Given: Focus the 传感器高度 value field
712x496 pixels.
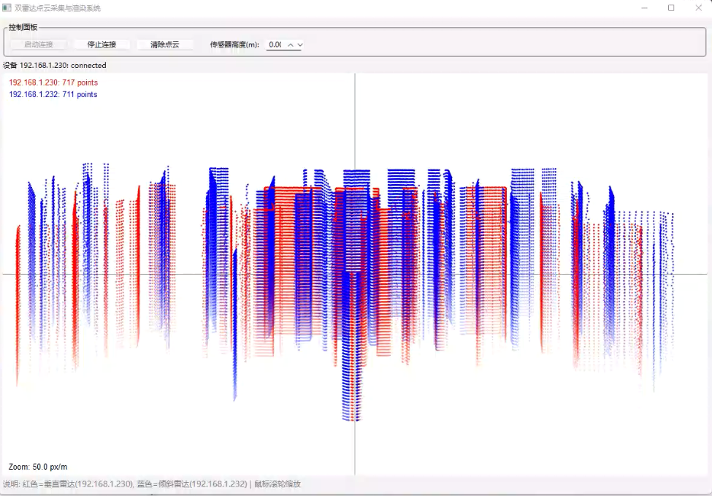Looking at the screenshot, I should (x=275, y=45).
